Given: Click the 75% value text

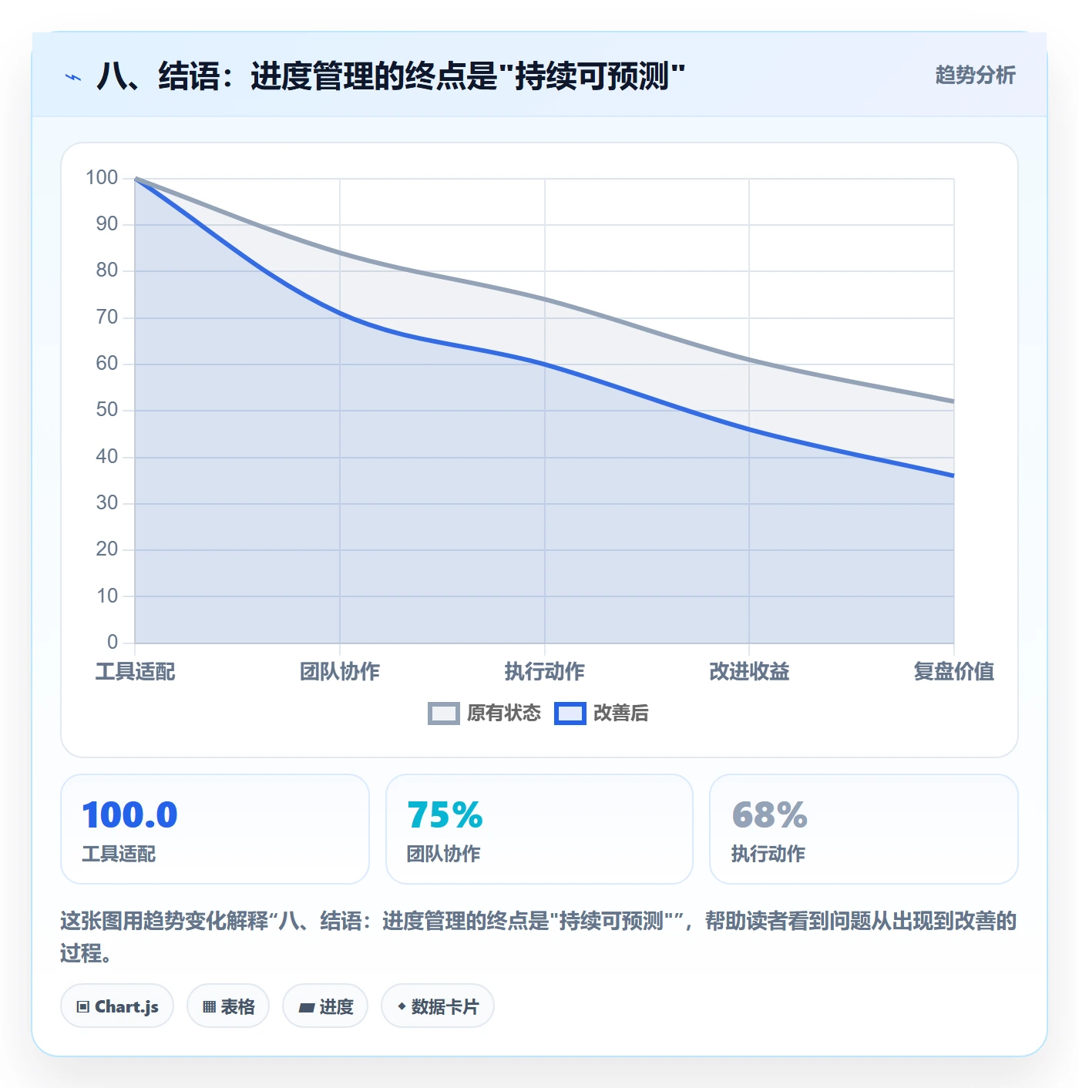Looking at the screenshot, I should (445, 815).
